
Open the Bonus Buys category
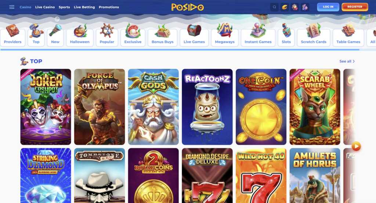click(163, 35)
